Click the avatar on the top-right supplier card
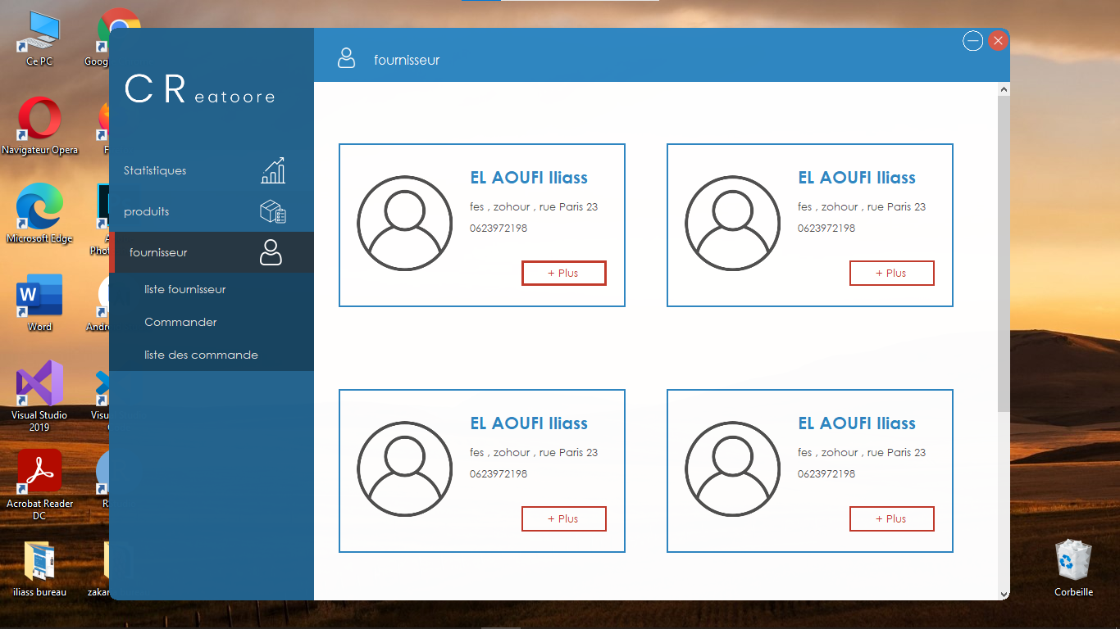 732,223
